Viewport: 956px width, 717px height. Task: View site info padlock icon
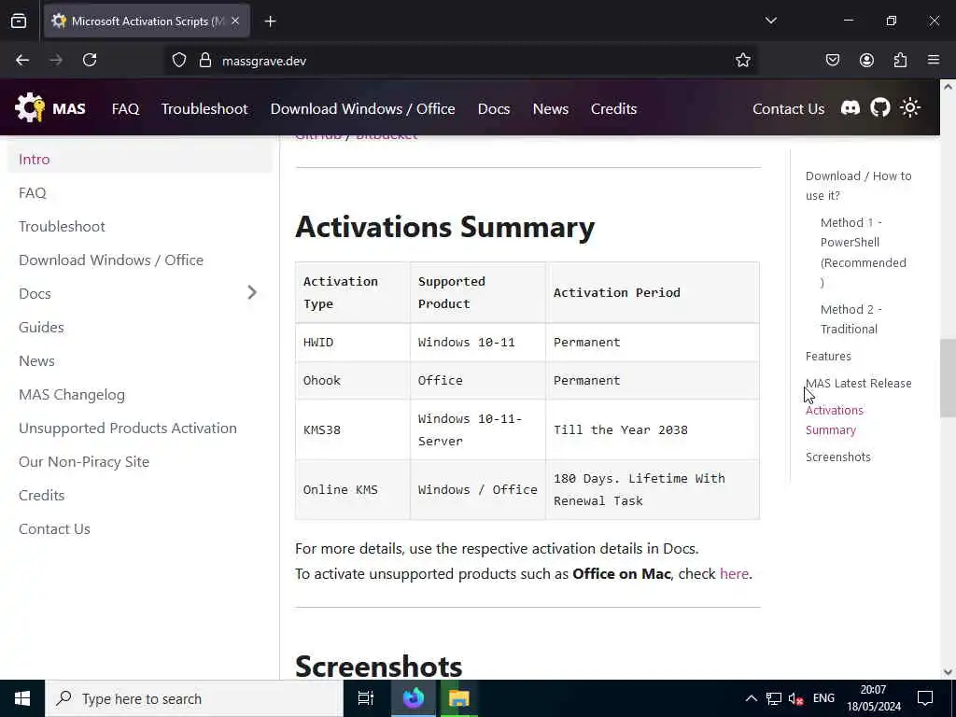205,60
